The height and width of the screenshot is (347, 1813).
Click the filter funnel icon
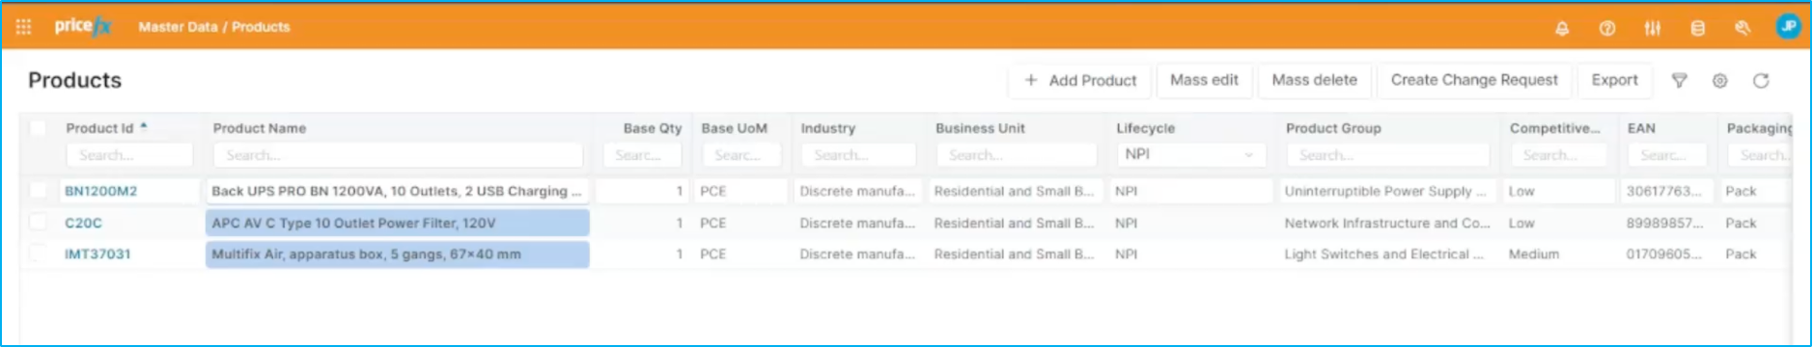click(x=1680, y=81)
